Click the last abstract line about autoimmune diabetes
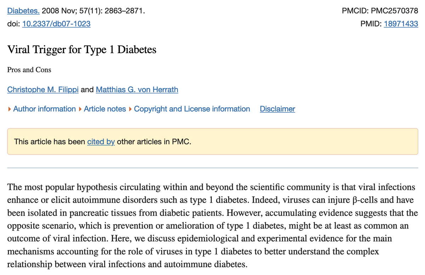Viewport: 425px width, 275px height. pyautogui.click(x=127, y=265)
